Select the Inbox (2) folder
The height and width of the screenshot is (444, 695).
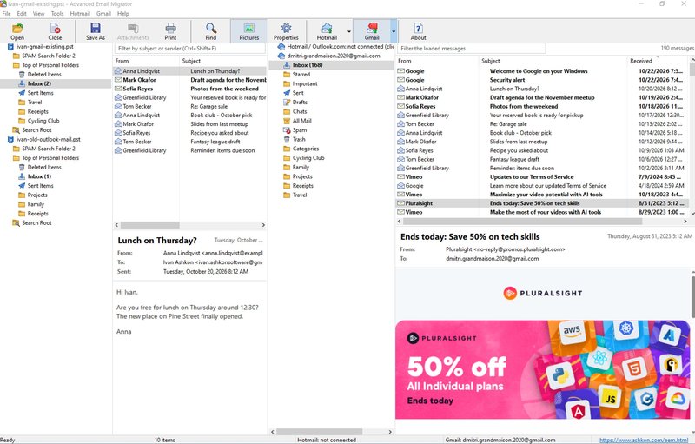pyautogui.click(x=39, y=83)
